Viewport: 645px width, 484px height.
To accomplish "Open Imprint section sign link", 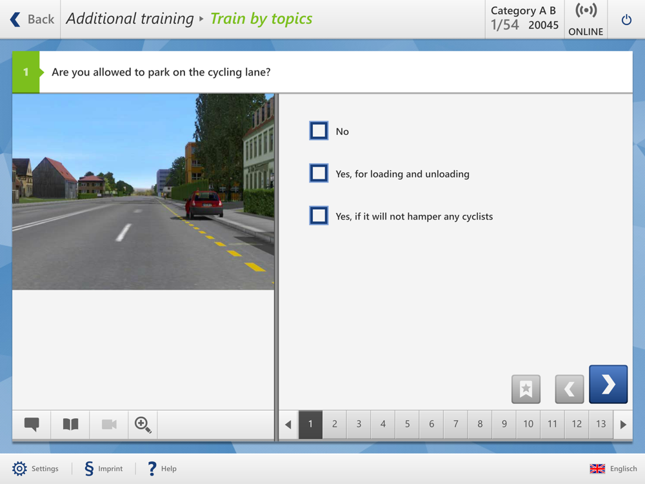I will coord(103,469).
